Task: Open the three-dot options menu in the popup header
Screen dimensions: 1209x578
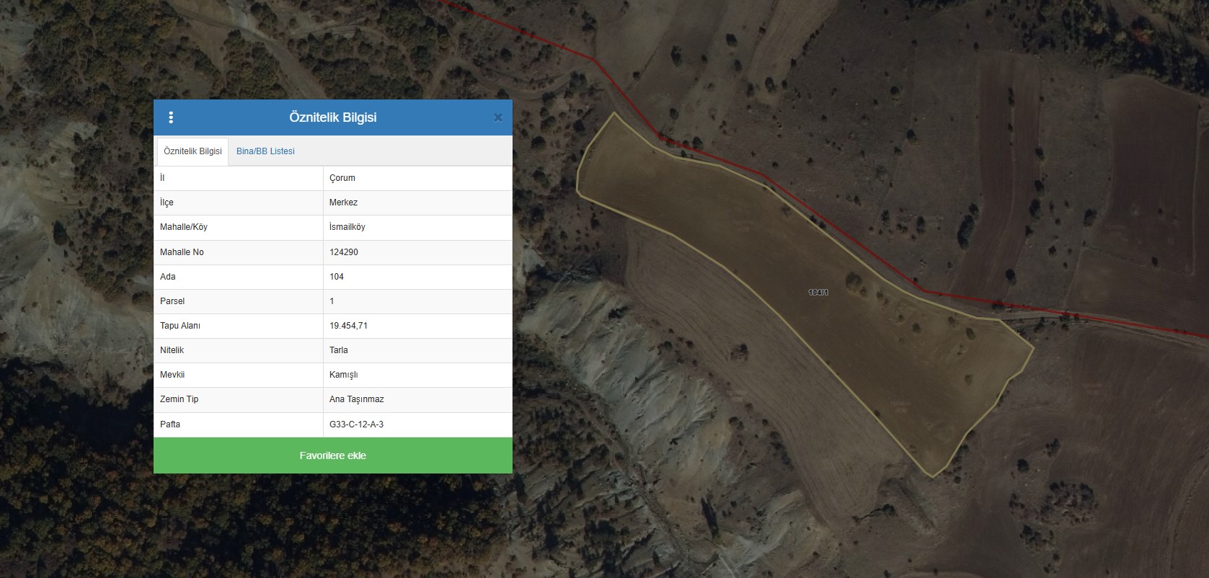Action: point(171,117)
